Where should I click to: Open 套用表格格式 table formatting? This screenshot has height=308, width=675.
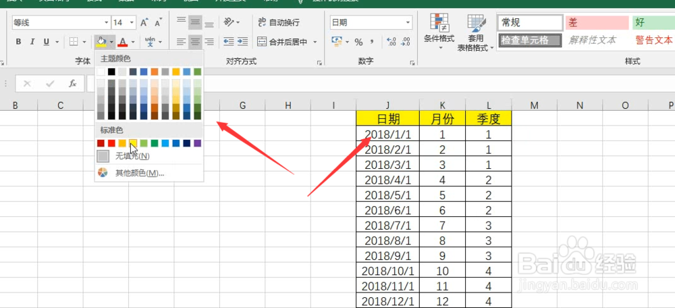pos(475,32)
